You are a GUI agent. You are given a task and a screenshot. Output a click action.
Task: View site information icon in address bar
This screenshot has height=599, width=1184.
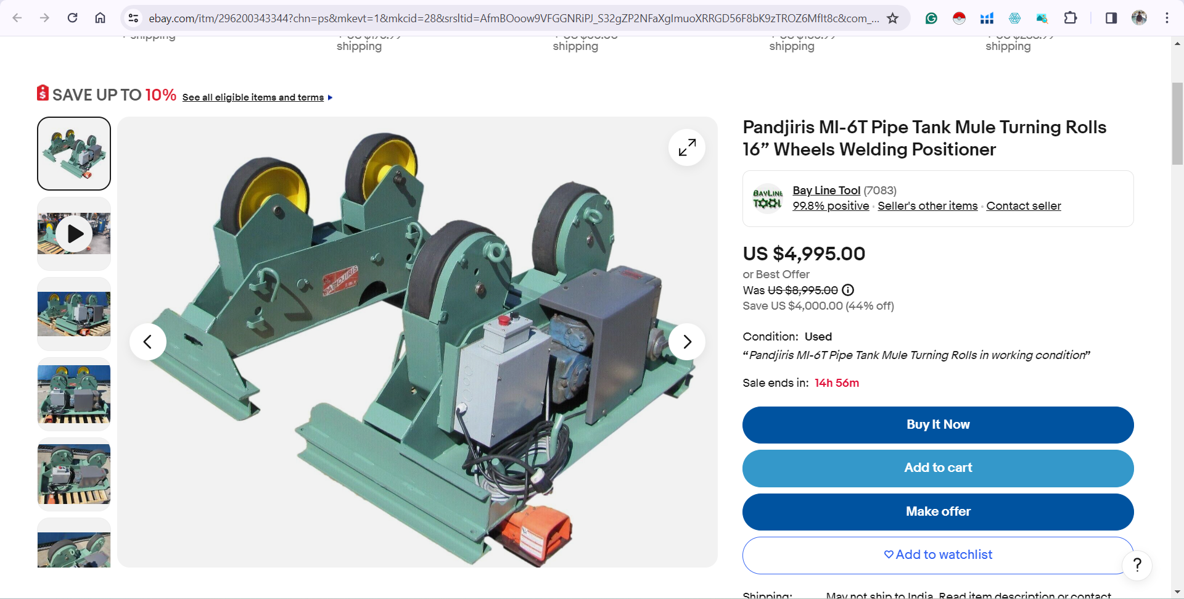point(133,19)
